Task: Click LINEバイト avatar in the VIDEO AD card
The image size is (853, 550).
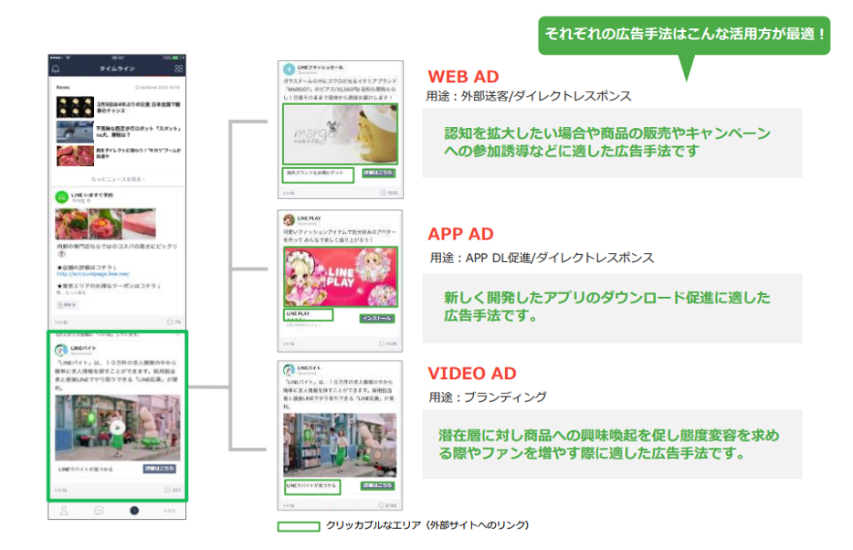Action: (x=289, y=371)
